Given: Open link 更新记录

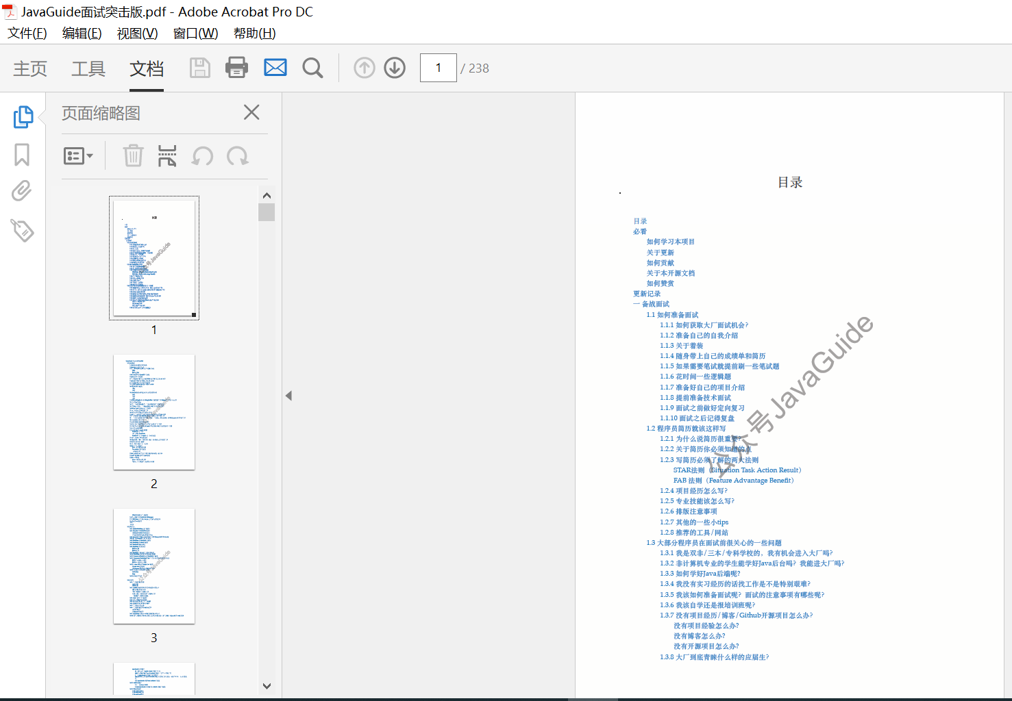Looking at the screenshot, I should tap(647, 294).
